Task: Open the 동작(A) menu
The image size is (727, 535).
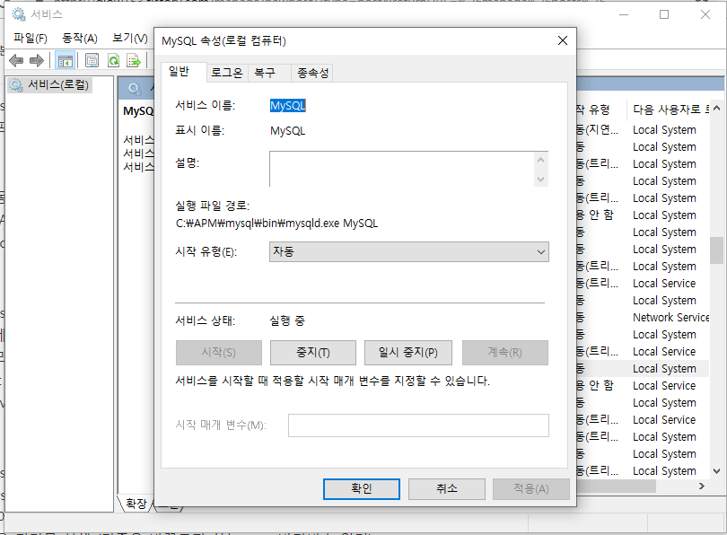Action: click(x=79, y=38)
